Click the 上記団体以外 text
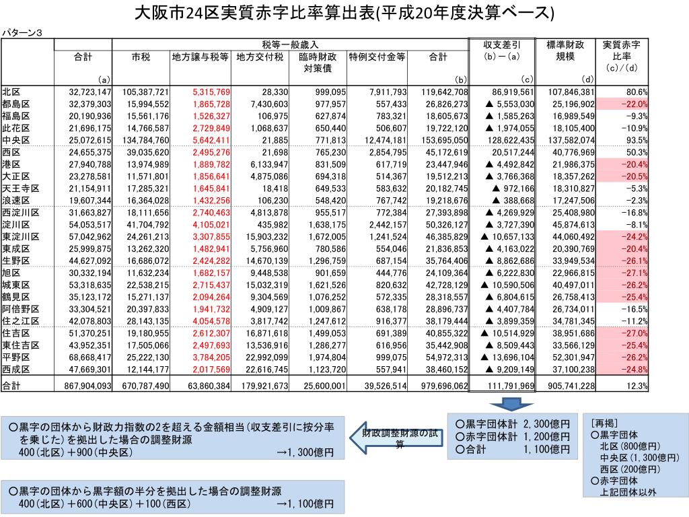Image resolution: width=689 pixels, height=517 pixels. pyautogui.click(x=628, y=492)
